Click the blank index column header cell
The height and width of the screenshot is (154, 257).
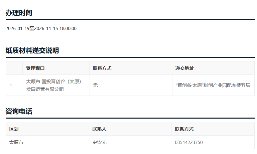click(14, 68)
